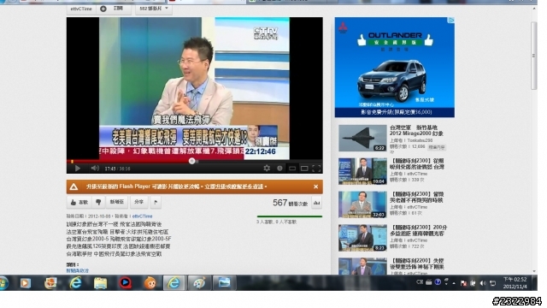Open the orange monkey taskbar app icon

(150, 283)
